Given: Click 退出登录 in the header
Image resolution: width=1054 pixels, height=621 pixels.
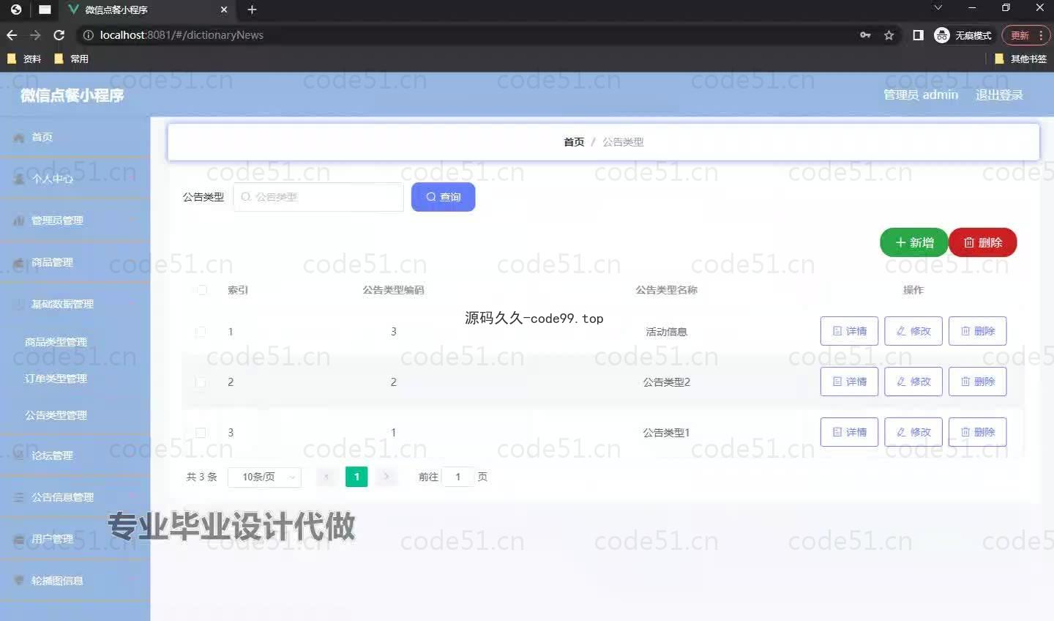Looking at the screenshot, I should tap(999, 95).
